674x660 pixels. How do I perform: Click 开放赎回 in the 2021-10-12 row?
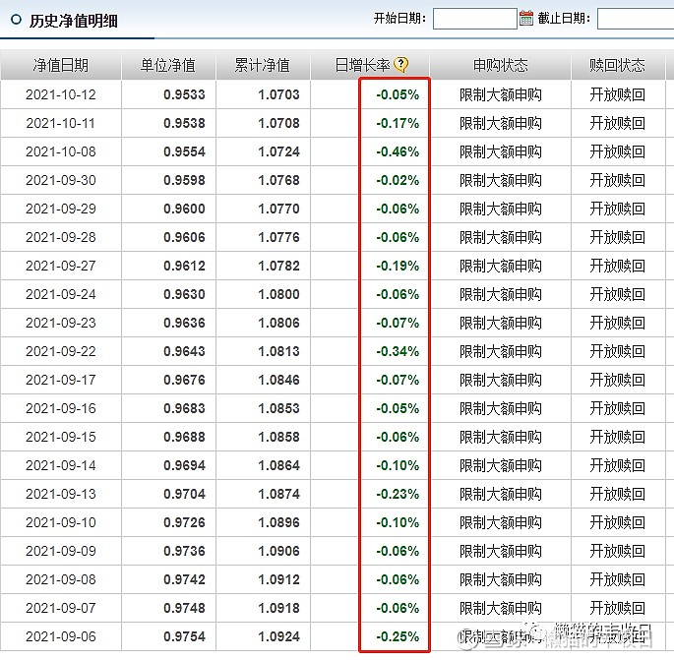(617, 94)
